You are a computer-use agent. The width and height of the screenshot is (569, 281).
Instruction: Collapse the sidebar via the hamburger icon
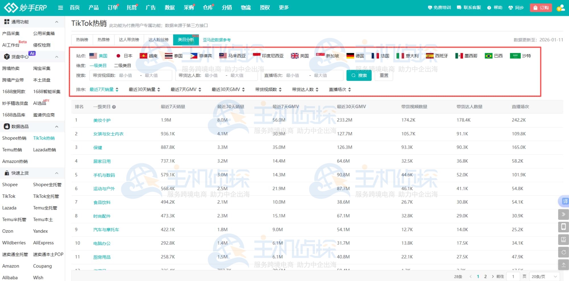pyautogui.click(x=60, y=8)
